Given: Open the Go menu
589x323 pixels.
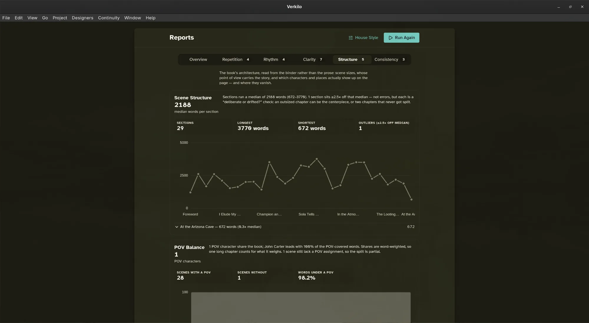Looking at the screenshot, I should [45, 18].
